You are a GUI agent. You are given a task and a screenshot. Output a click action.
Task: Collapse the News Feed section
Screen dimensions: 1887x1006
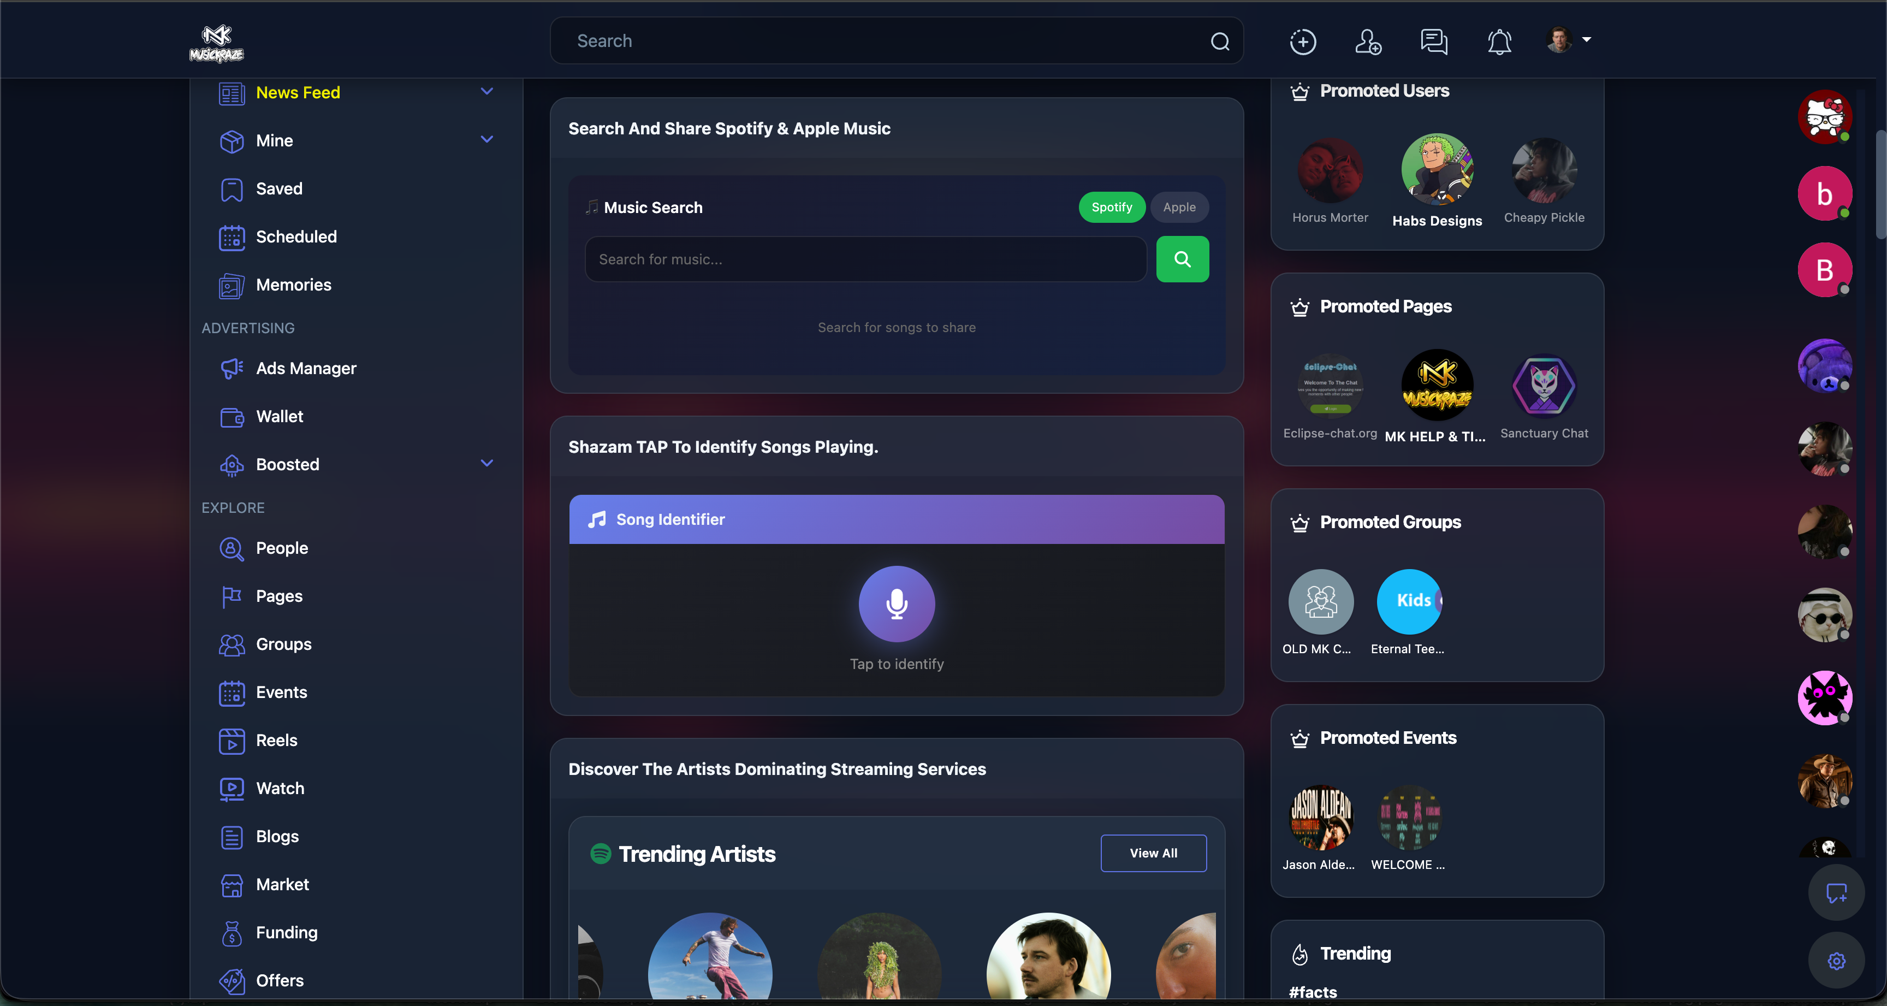(x=487, y=92)
